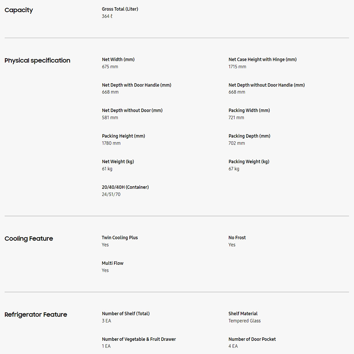354x354 pixels.
Task: Click the Capacity section heading
Action: tap(19, 10)
